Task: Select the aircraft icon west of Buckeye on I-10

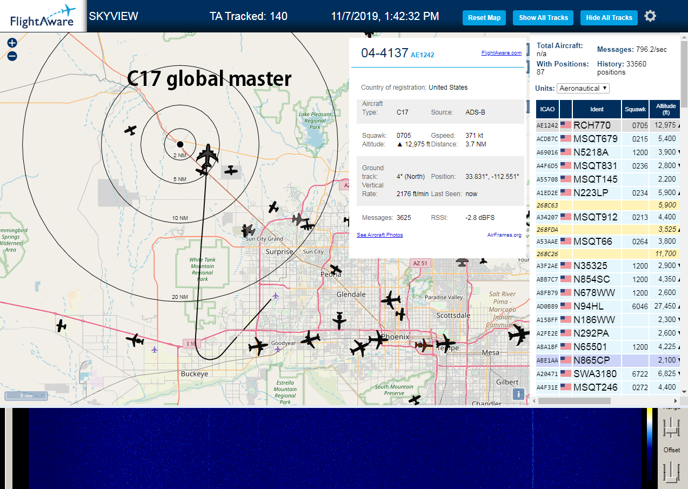Action: pyautogui.click(x=135, y=340)
